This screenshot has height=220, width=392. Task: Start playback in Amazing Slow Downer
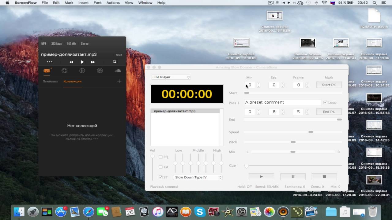tap(261, 177)
